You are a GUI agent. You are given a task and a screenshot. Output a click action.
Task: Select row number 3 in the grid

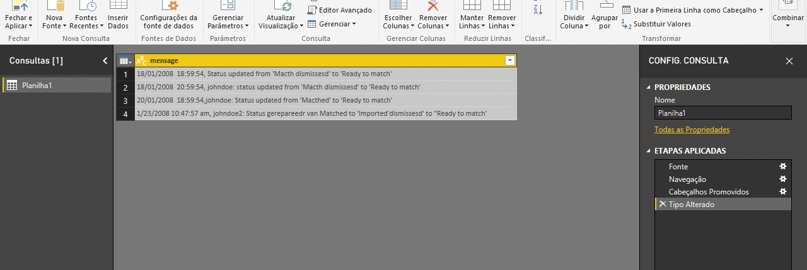click(x=125, y=101)
